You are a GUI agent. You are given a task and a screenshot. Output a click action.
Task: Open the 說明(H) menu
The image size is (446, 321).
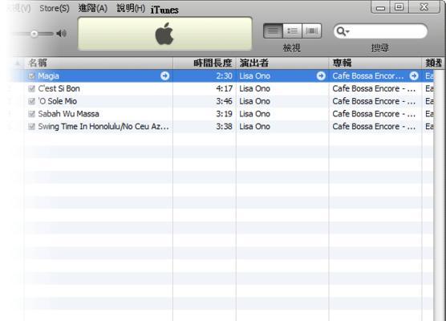coord(131,8)
